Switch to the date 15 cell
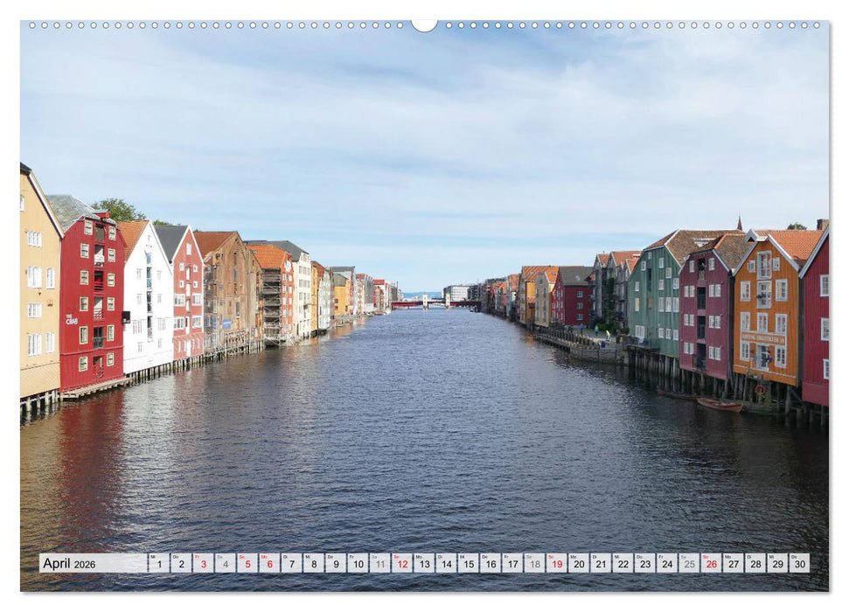Screen dimensions: 849x612 point(469,565)
